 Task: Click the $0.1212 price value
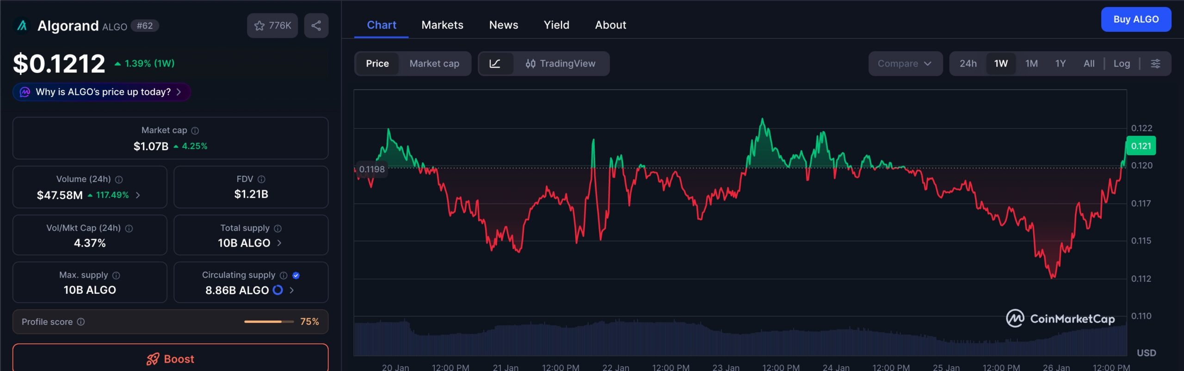pos(59,63)
